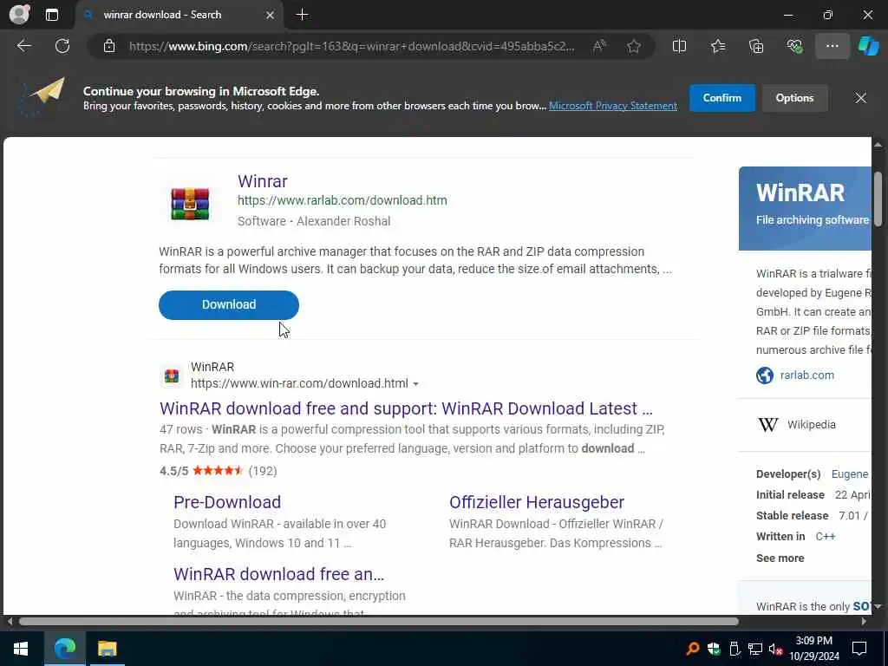Open the notification center icon

[x=859, y=649]
